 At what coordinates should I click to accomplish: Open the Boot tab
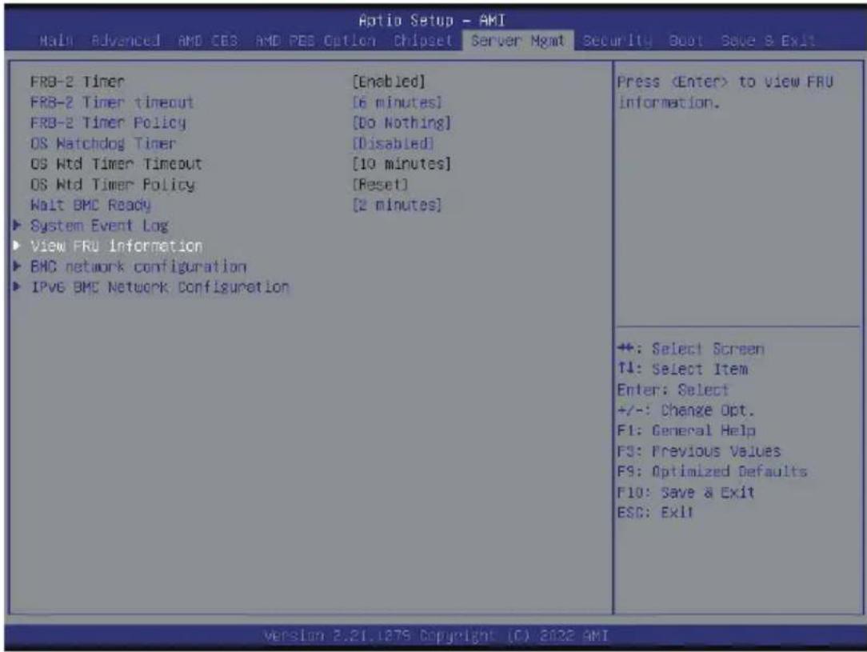tap(686, 40)
